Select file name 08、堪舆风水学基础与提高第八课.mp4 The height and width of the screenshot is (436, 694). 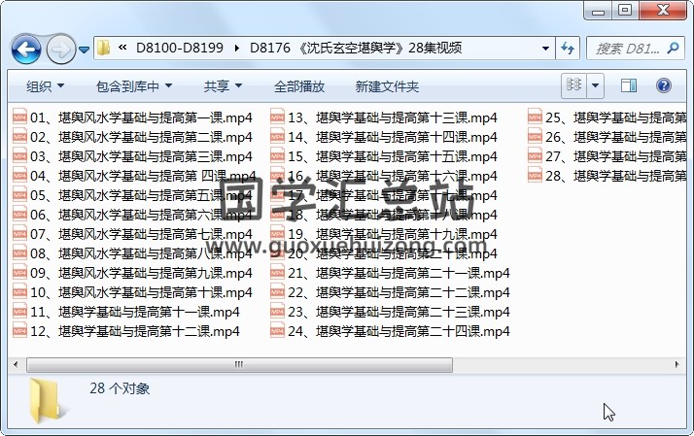pos(141,253)
